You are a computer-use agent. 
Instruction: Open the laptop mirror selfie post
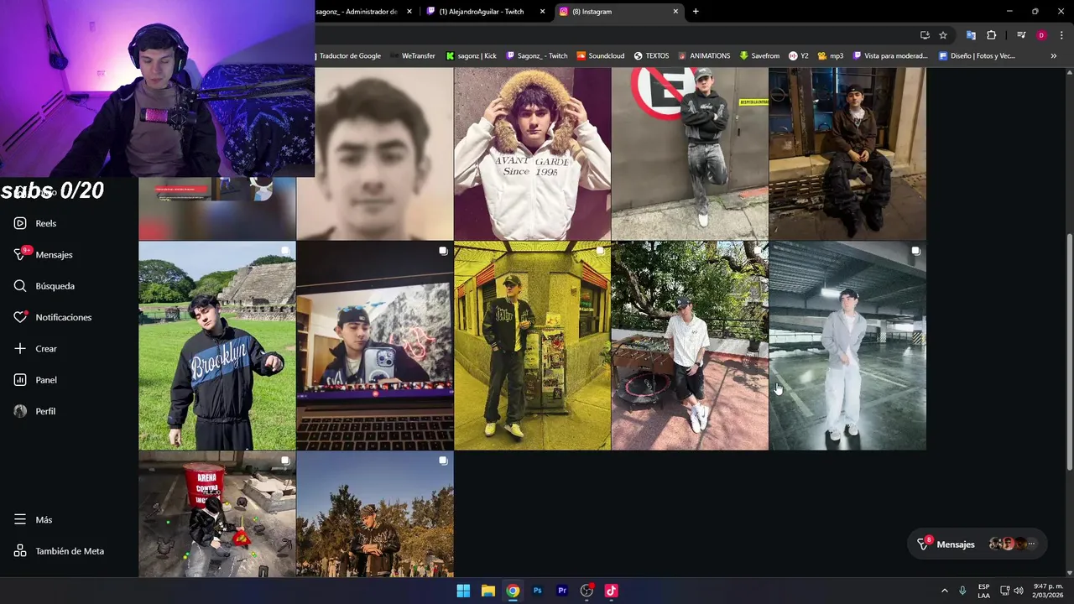(375, 346)
